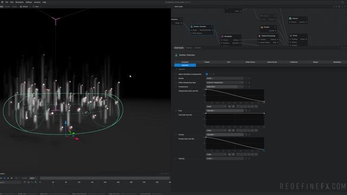Select the start point of the fuel curve
347x195 pixels.
(206, 113)
